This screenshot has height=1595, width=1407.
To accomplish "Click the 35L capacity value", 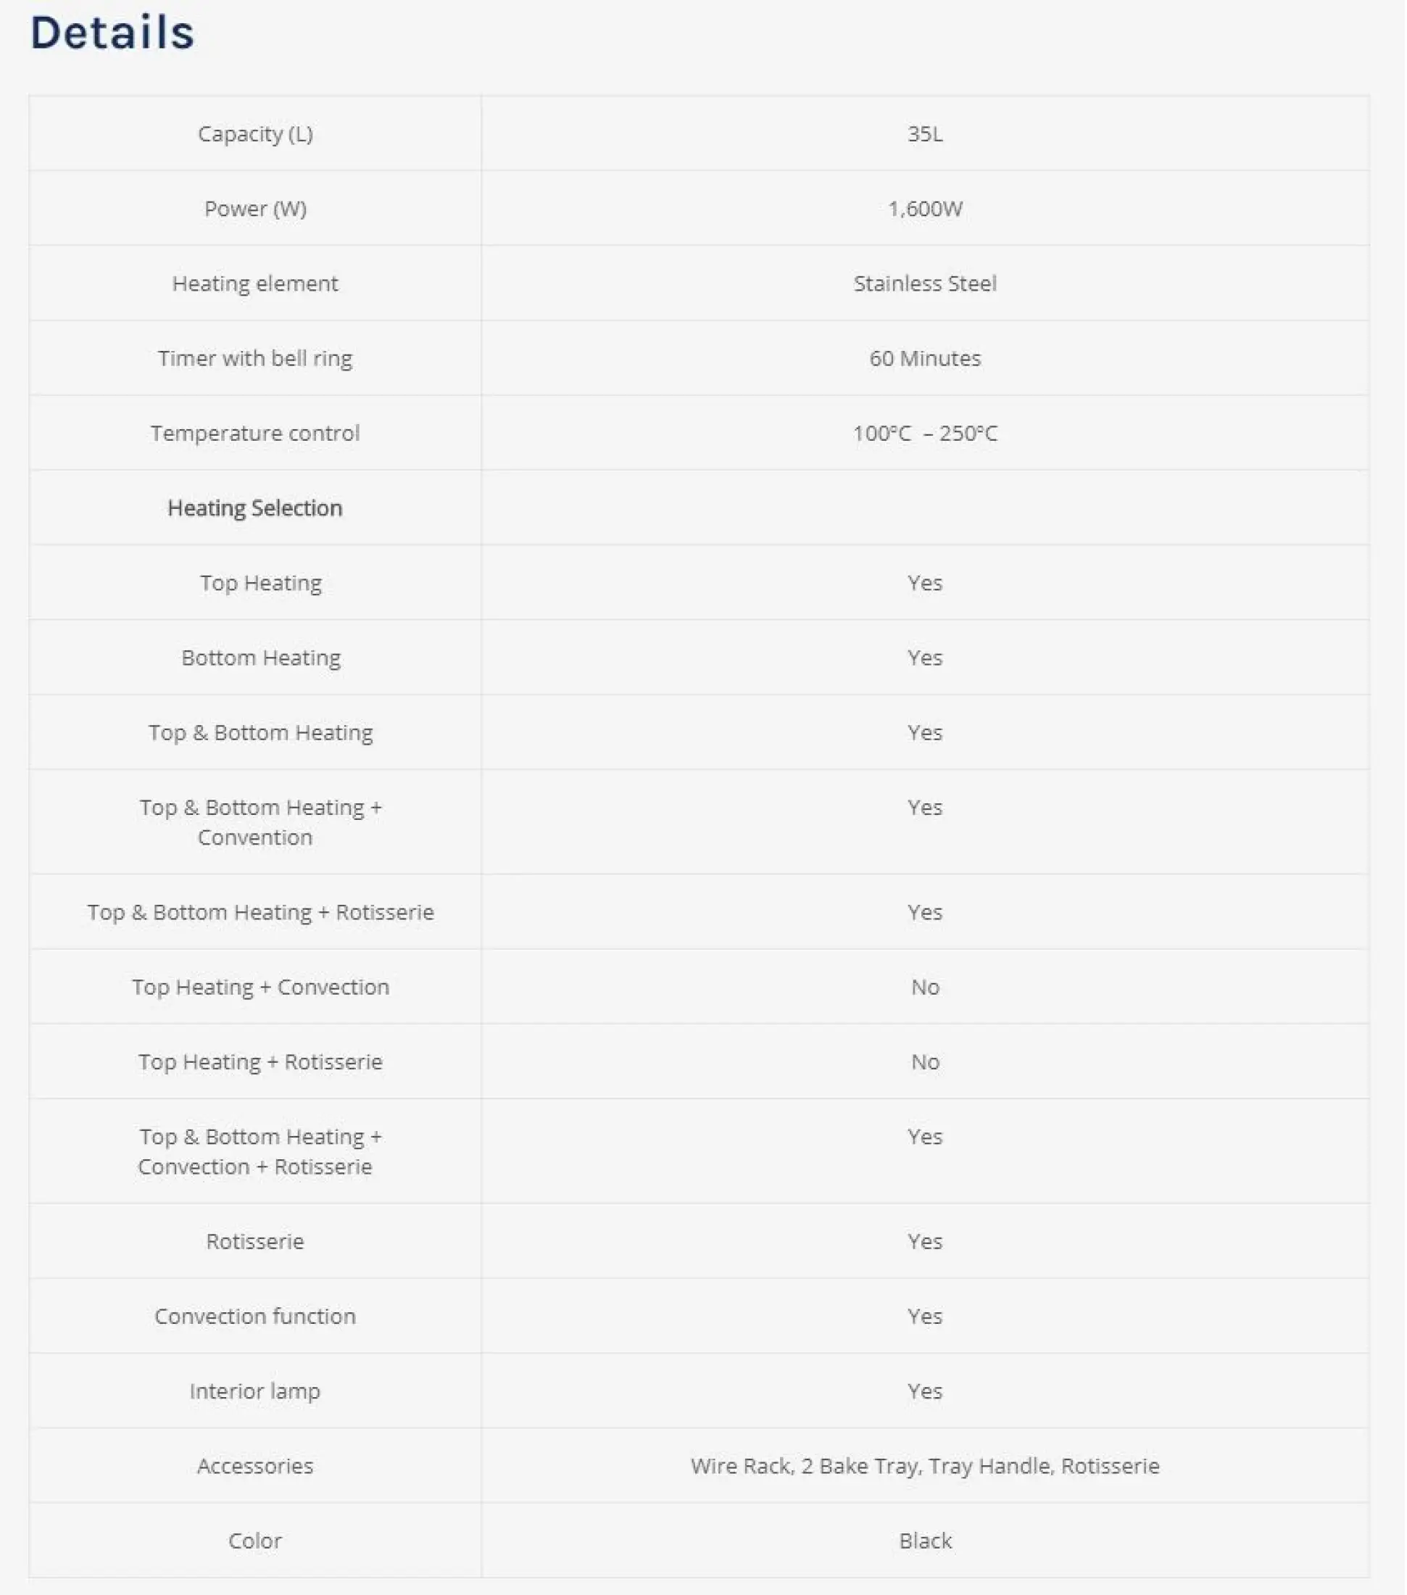I will coord(926,134).
